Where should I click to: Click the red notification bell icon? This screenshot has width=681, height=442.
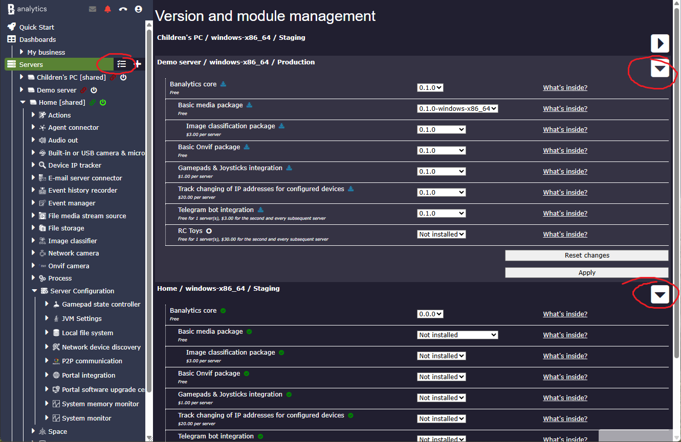pos(107,9)
